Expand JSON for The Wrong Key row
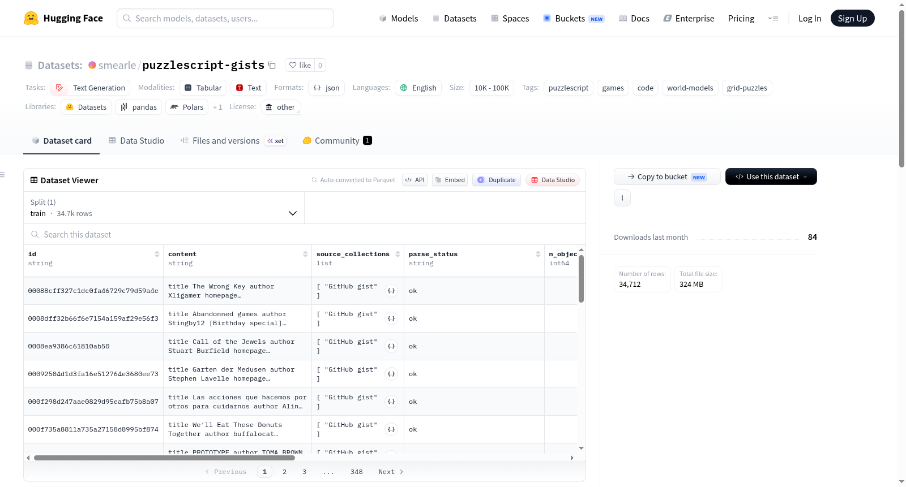Screen dimensions: 906x487 [x=391, y=291]
